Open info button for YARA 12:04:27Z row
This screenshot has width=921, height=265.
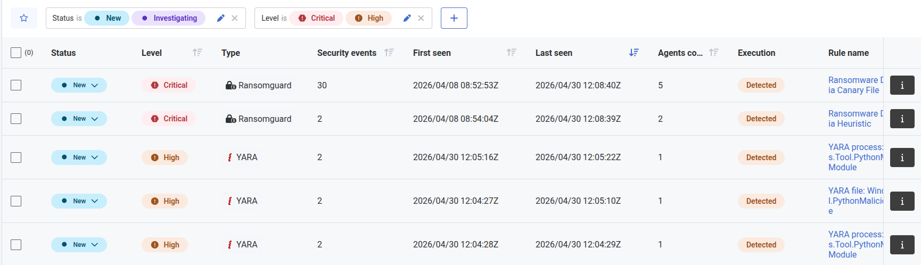pyautogui.click(x=902, y=201)
